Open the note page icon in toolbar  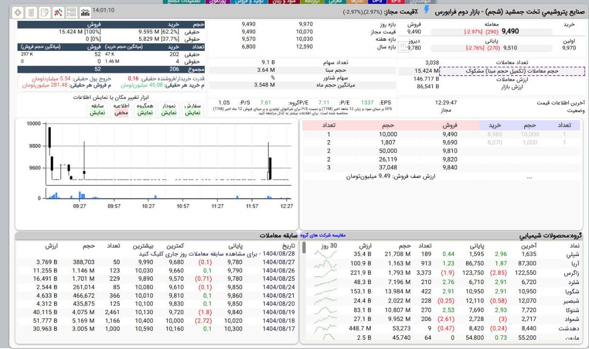tap(45, 11)
